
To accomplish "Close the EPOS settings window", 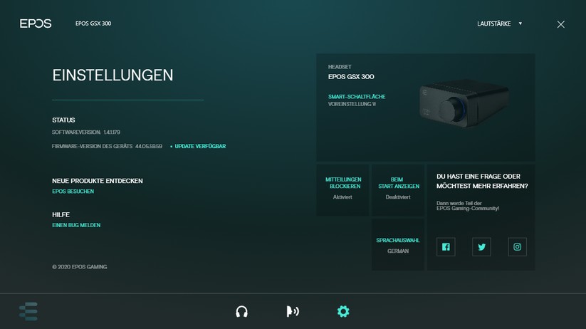I will coord(560,24).
